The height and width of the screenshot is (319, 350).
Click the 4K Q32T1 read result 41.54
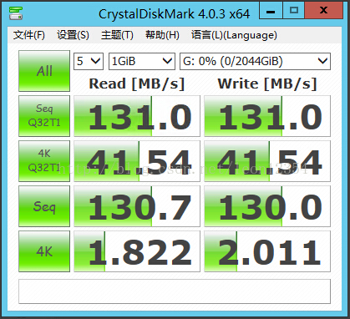(x=137, y=161)
